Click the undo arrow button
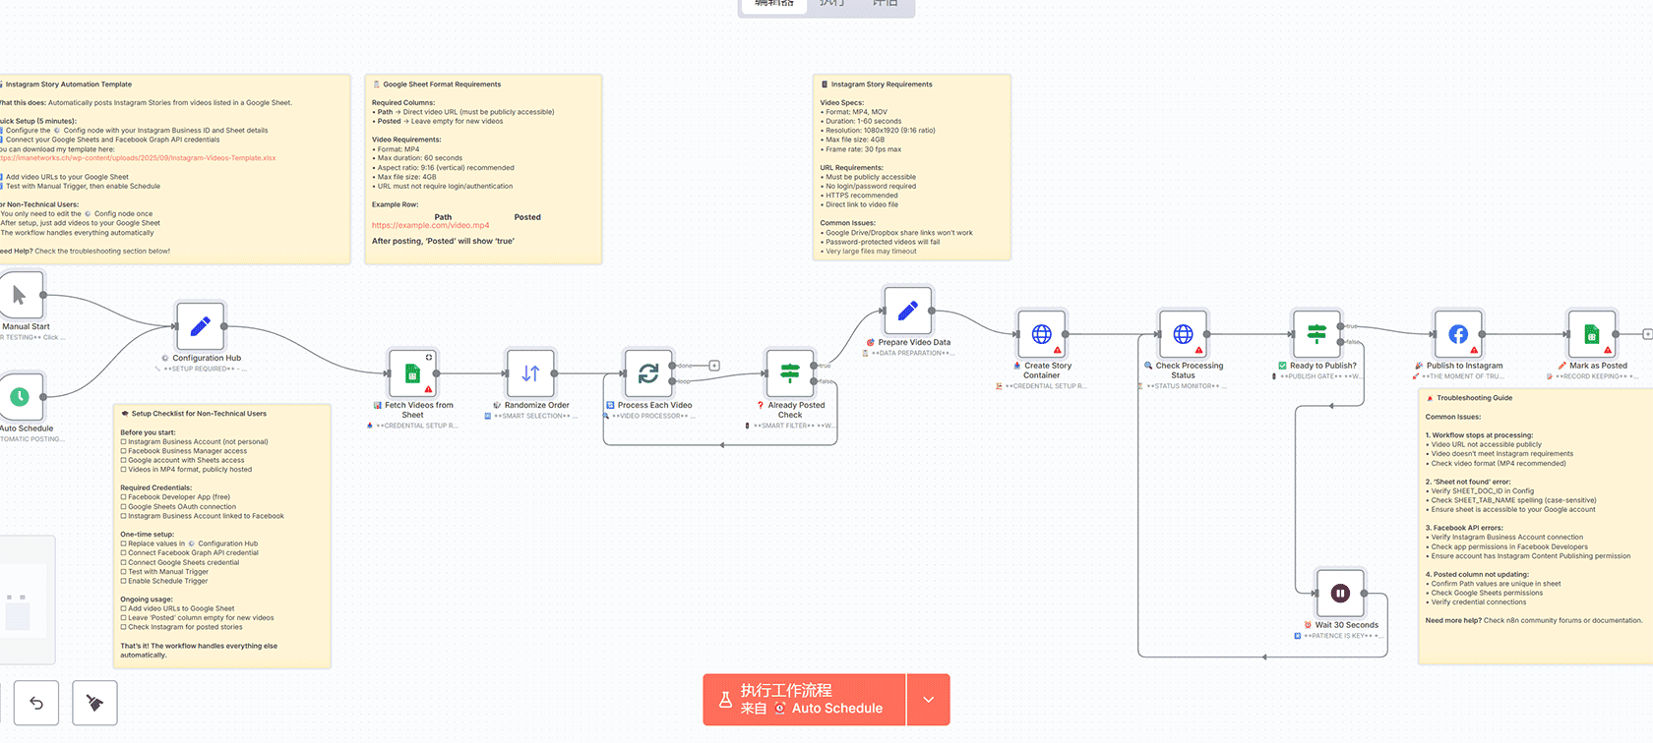Viewport: 1653px width, 743px height. click(36, 703)
